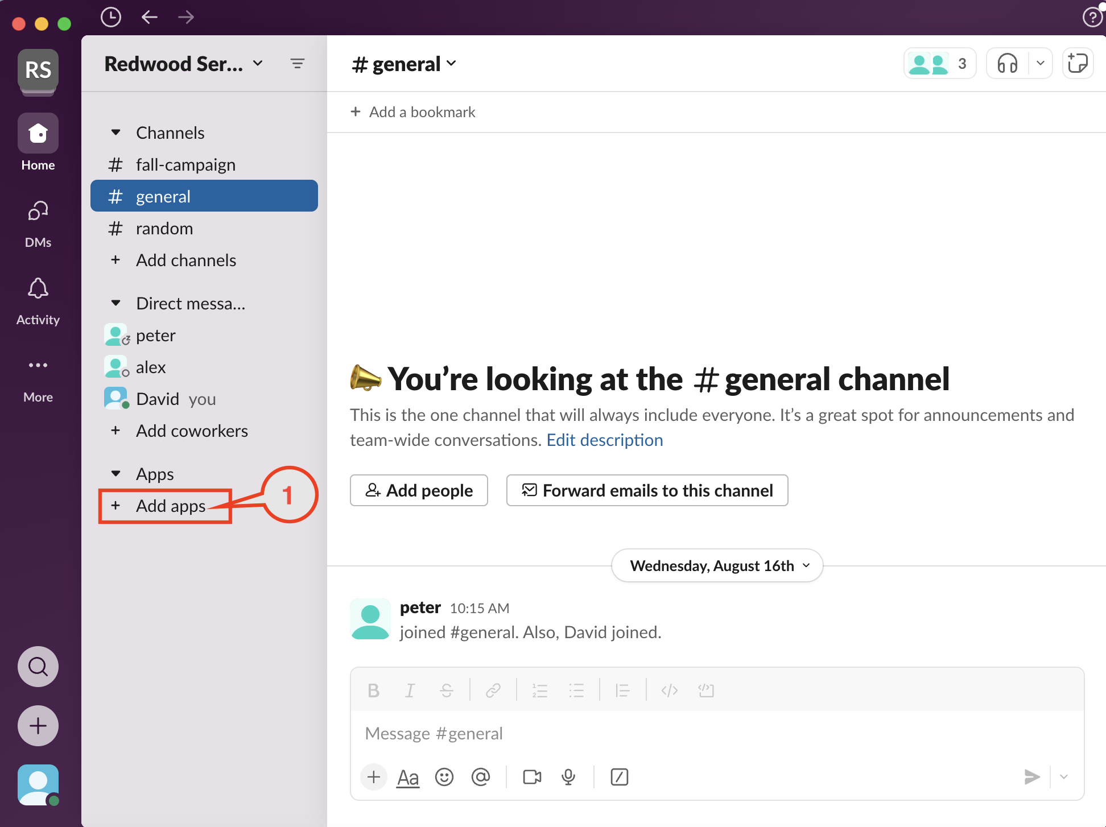
Task: Toggle bold formatting
Action: [x=374, y=690]
